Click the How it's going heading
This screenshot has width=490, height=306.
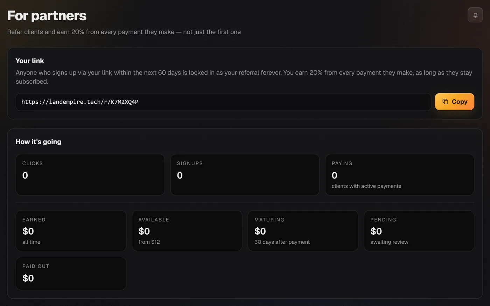[x=38, y=142]
